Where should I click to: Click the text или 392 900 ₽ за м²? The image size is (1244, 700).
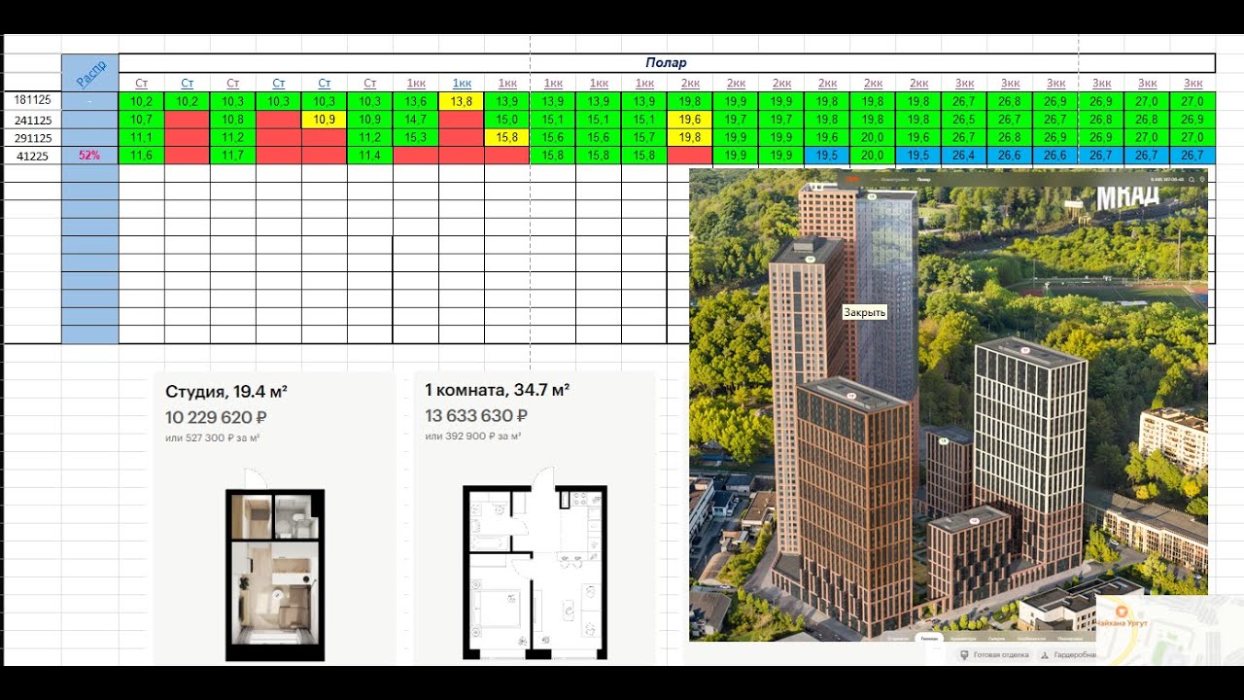tap(472, 437)
